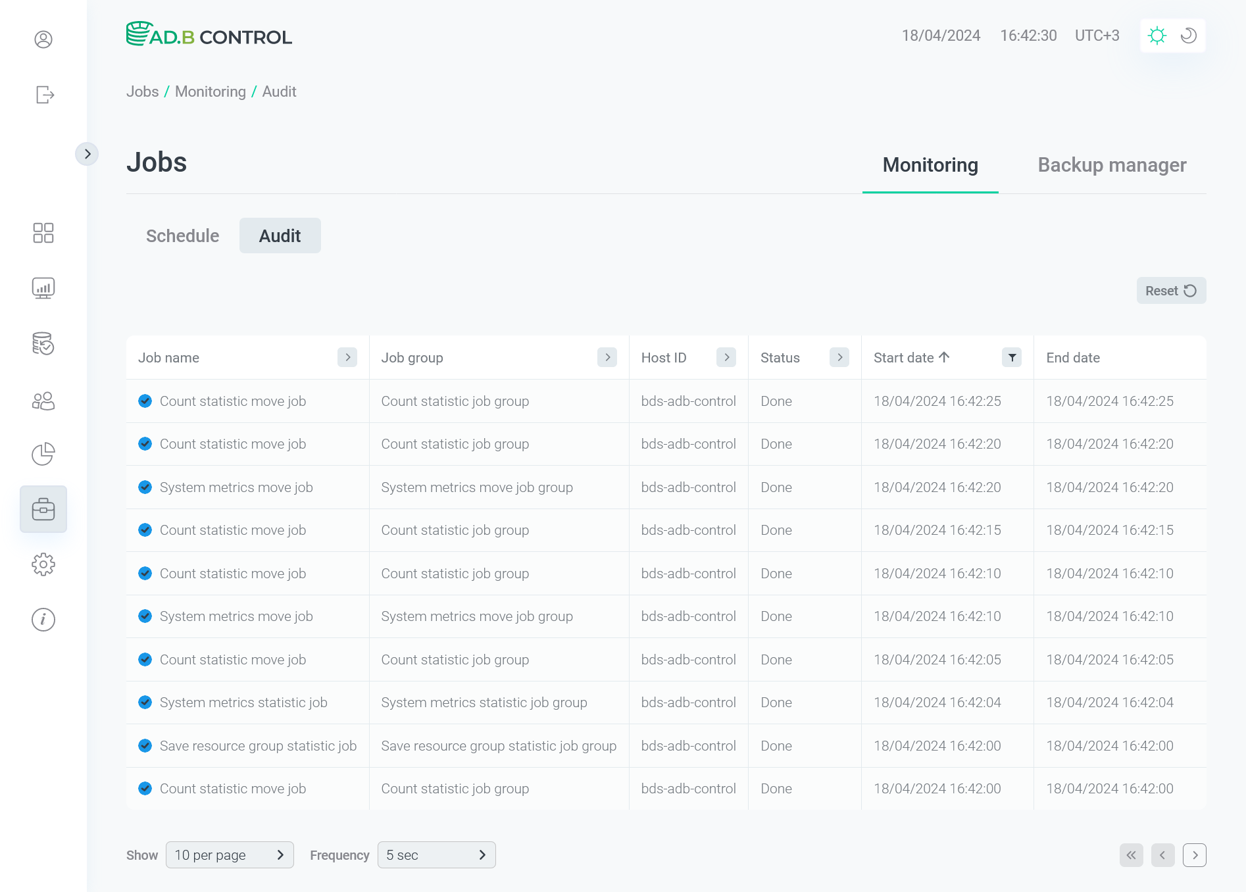Open the dashboard grid icon
The height and width of the screenshot is (892, 1246).
tap(43, 234)
